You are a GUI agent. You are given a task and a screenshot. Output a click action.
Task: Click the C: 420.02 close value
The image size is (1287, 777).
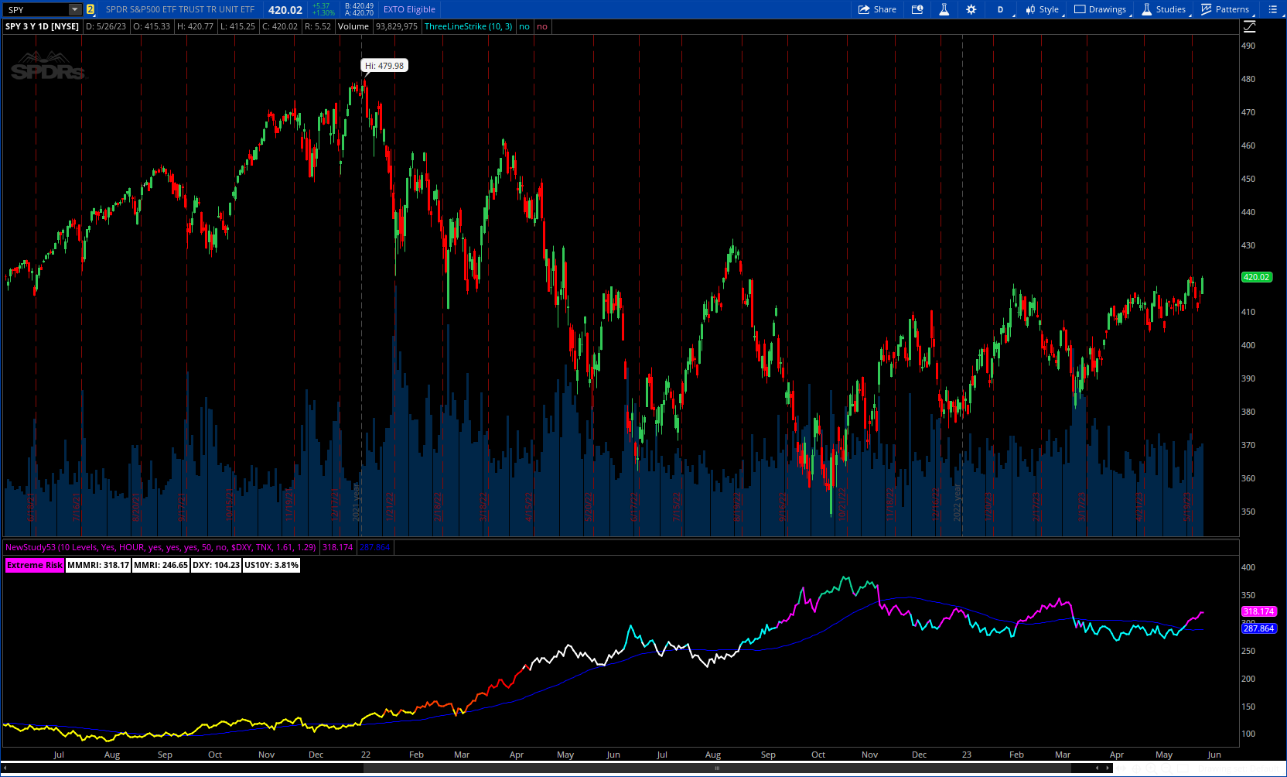[x=280, y=26]
